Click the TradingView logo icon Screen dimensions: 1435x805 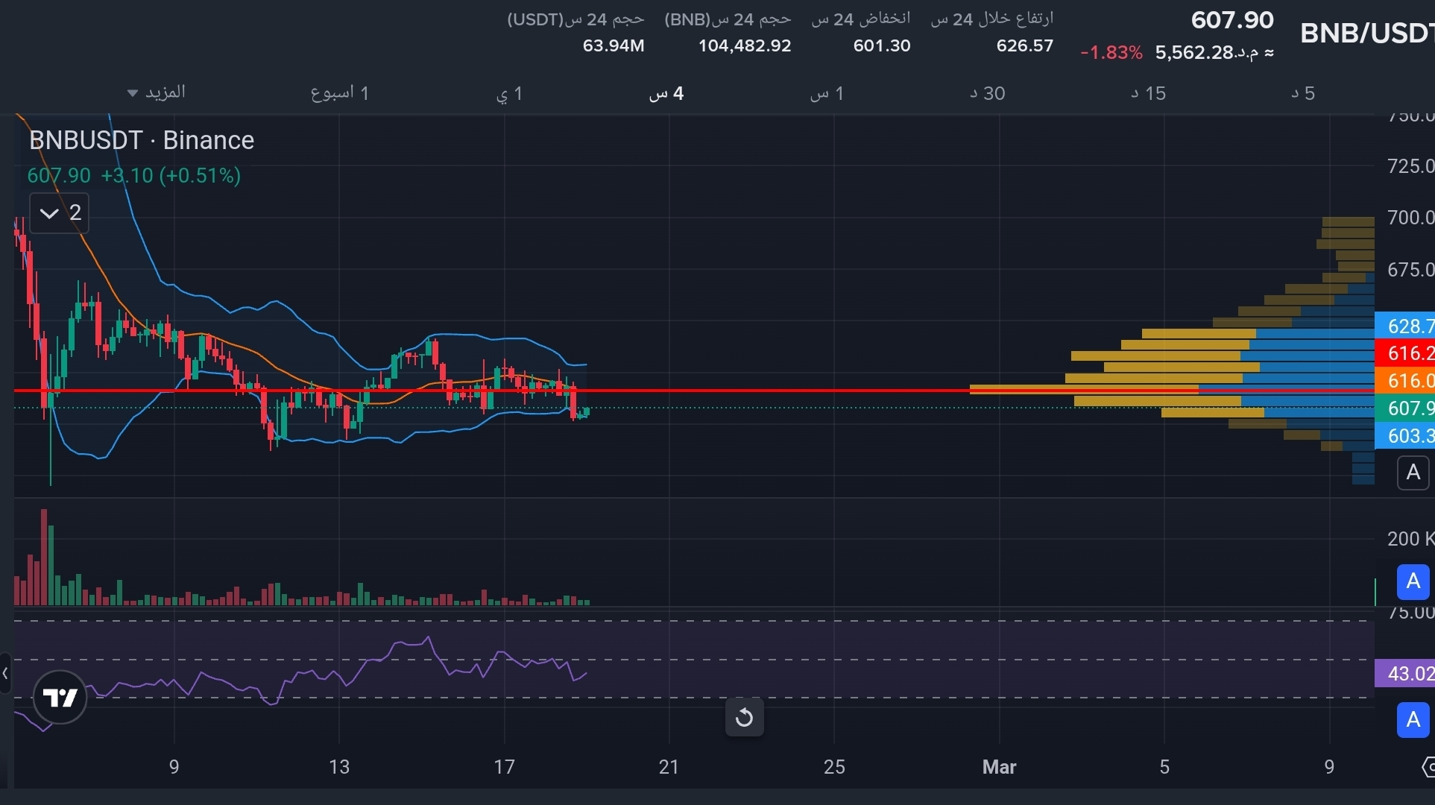pyautogui.click(x=60, y=698)
